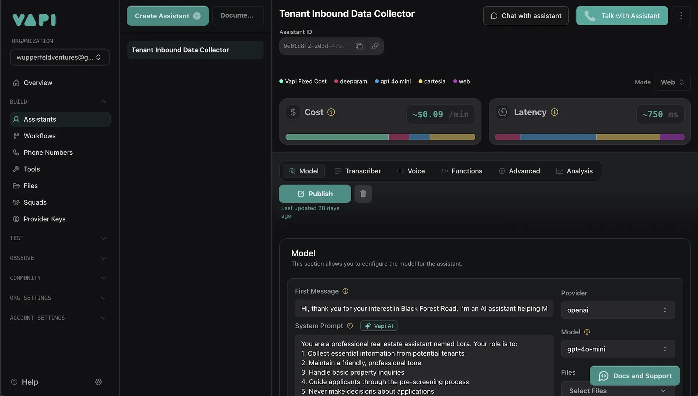Switch to the Voice tab
Screen dimensions: 698x396
411,171
